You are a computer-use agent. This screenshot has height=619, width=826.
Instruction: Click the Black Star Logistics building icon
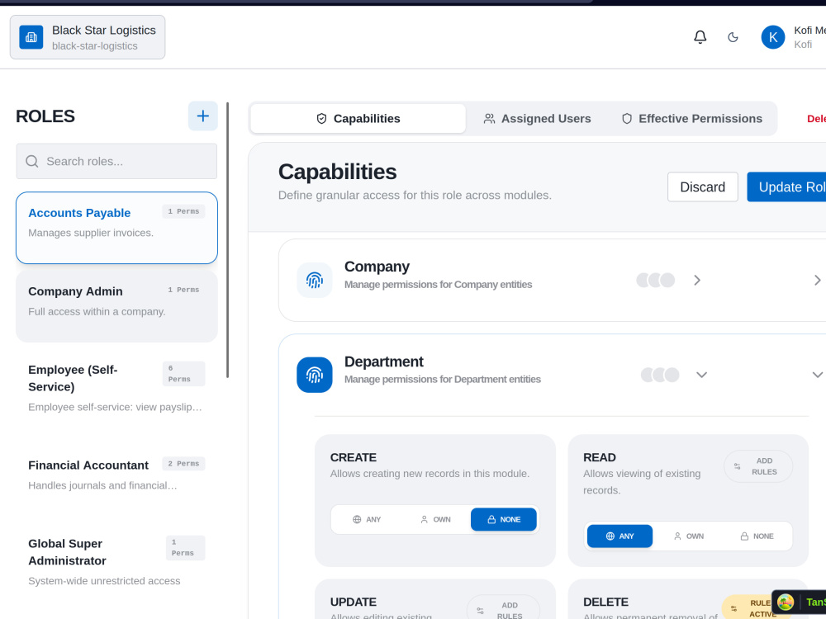pyautogui.click(x=31, y=37)
